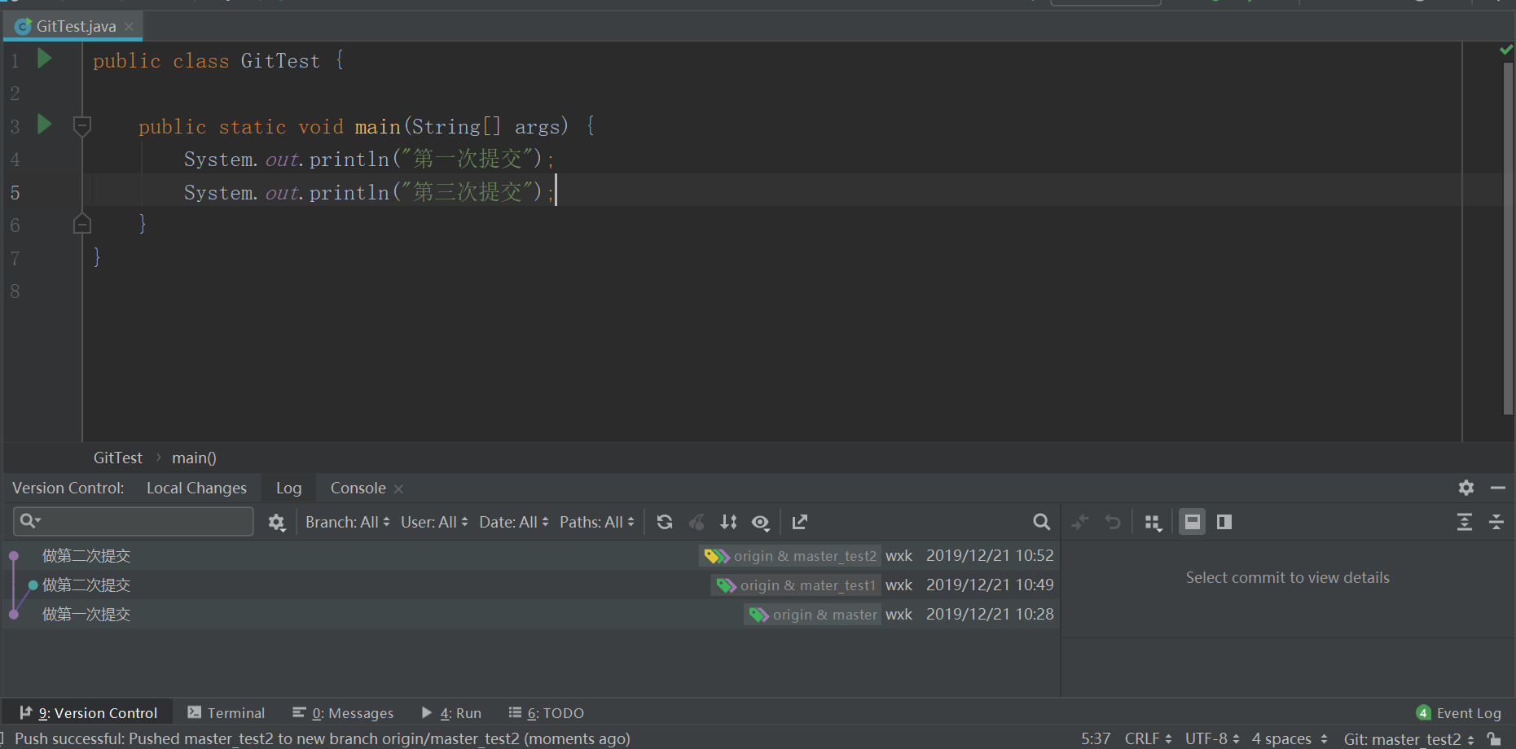Change CRLF line separator setting
The height and width of the screenshot is (749, 1516).
(x=1148, y=738)
